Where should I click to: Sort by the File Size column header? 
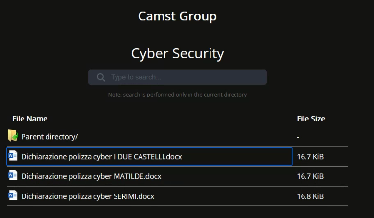311,119
